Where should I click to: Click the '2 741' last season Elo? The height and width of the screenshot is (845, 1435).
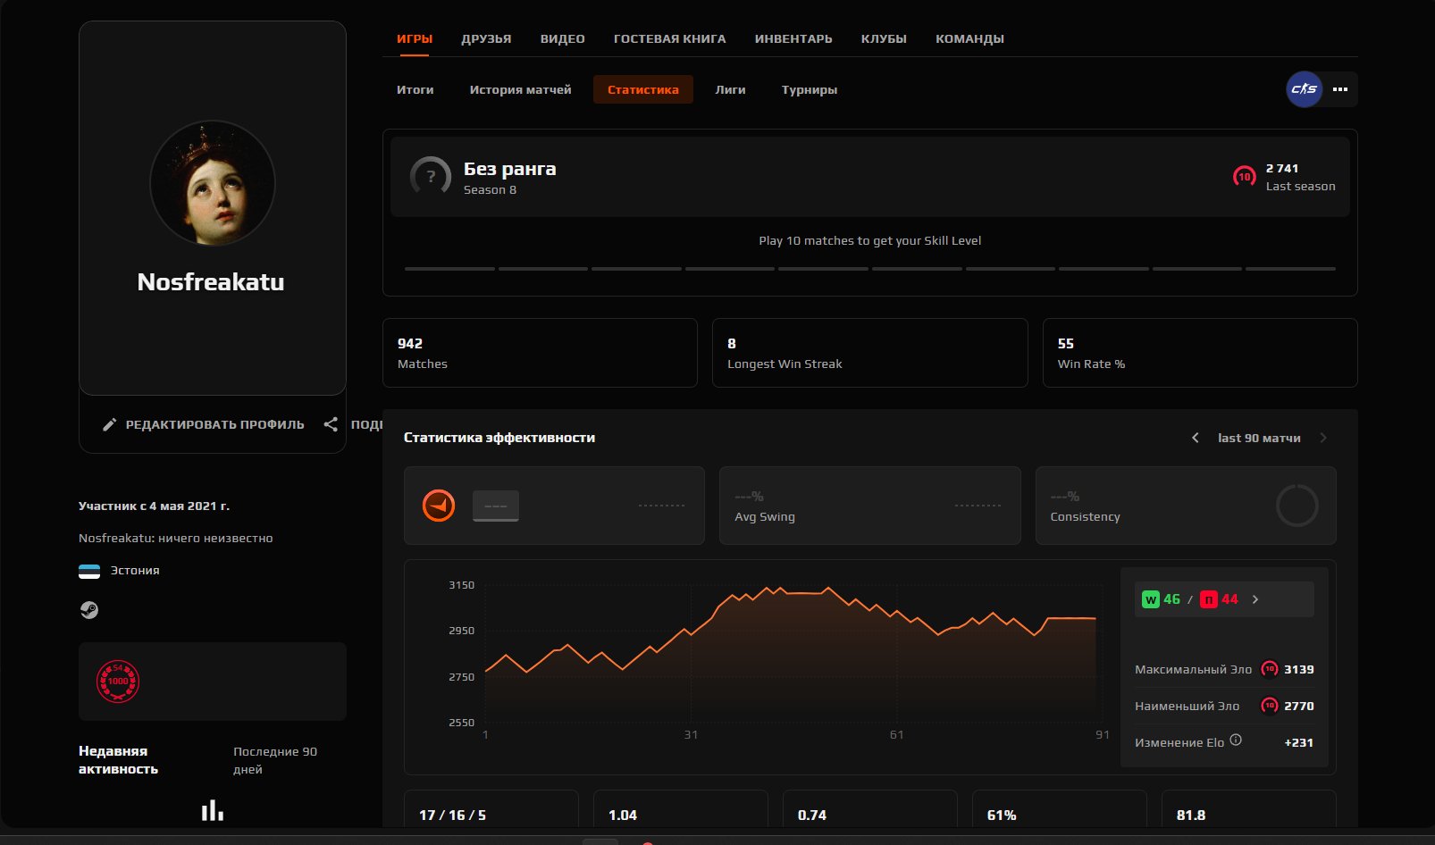point(1282,168)
